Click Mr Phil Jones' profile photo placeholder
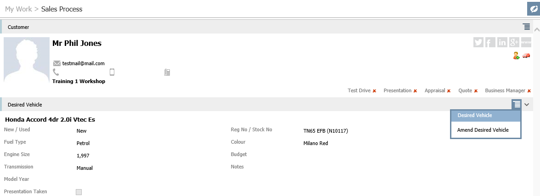This screenshot has width=540, height=196. tap(27, 60)
